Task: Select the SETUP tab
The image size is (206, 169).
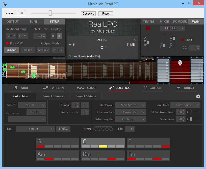Action: 55,22
